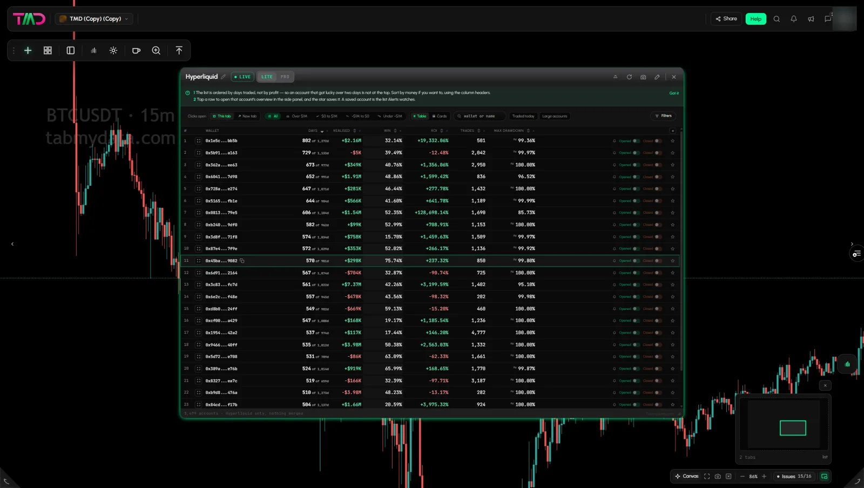Image resolution: width=864 pixels, height=488 pixels.
Task: Toggle Opened alert for wallet 0x362a...ee63
Action: pos(636,165)
